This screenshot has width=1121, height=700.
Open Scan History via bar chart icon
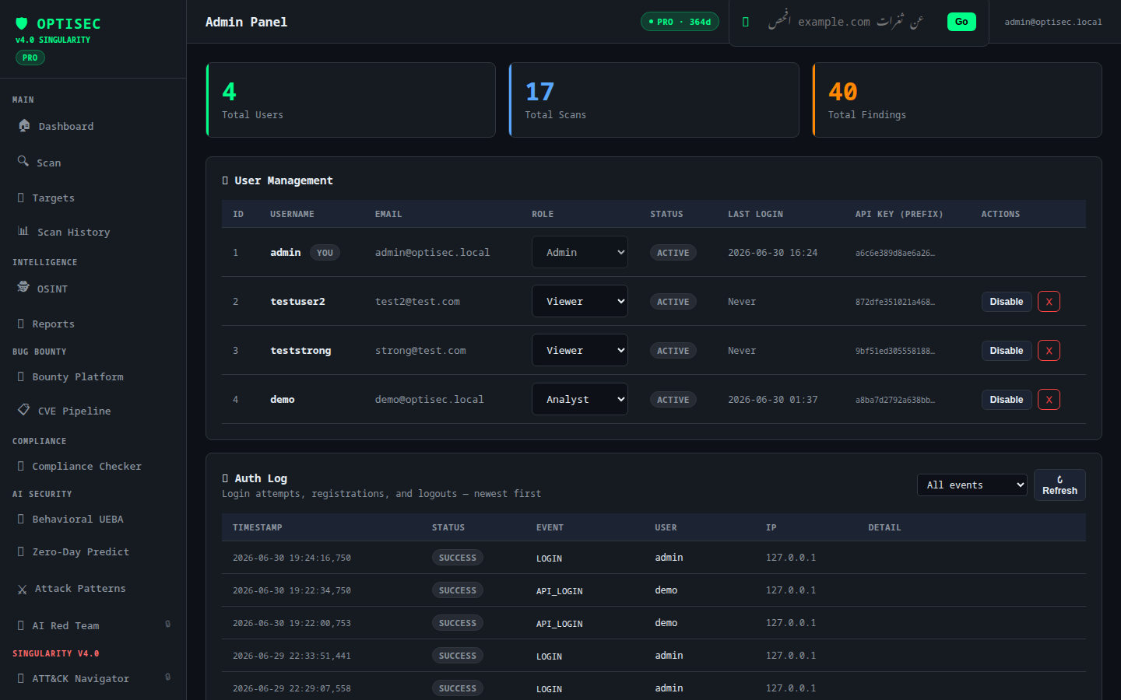(23, 231)
